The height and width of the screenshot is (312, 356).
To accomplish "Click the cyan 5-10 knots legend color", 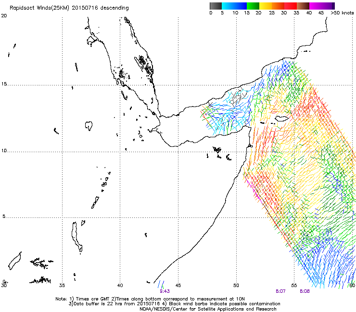I will click(228, 6).
